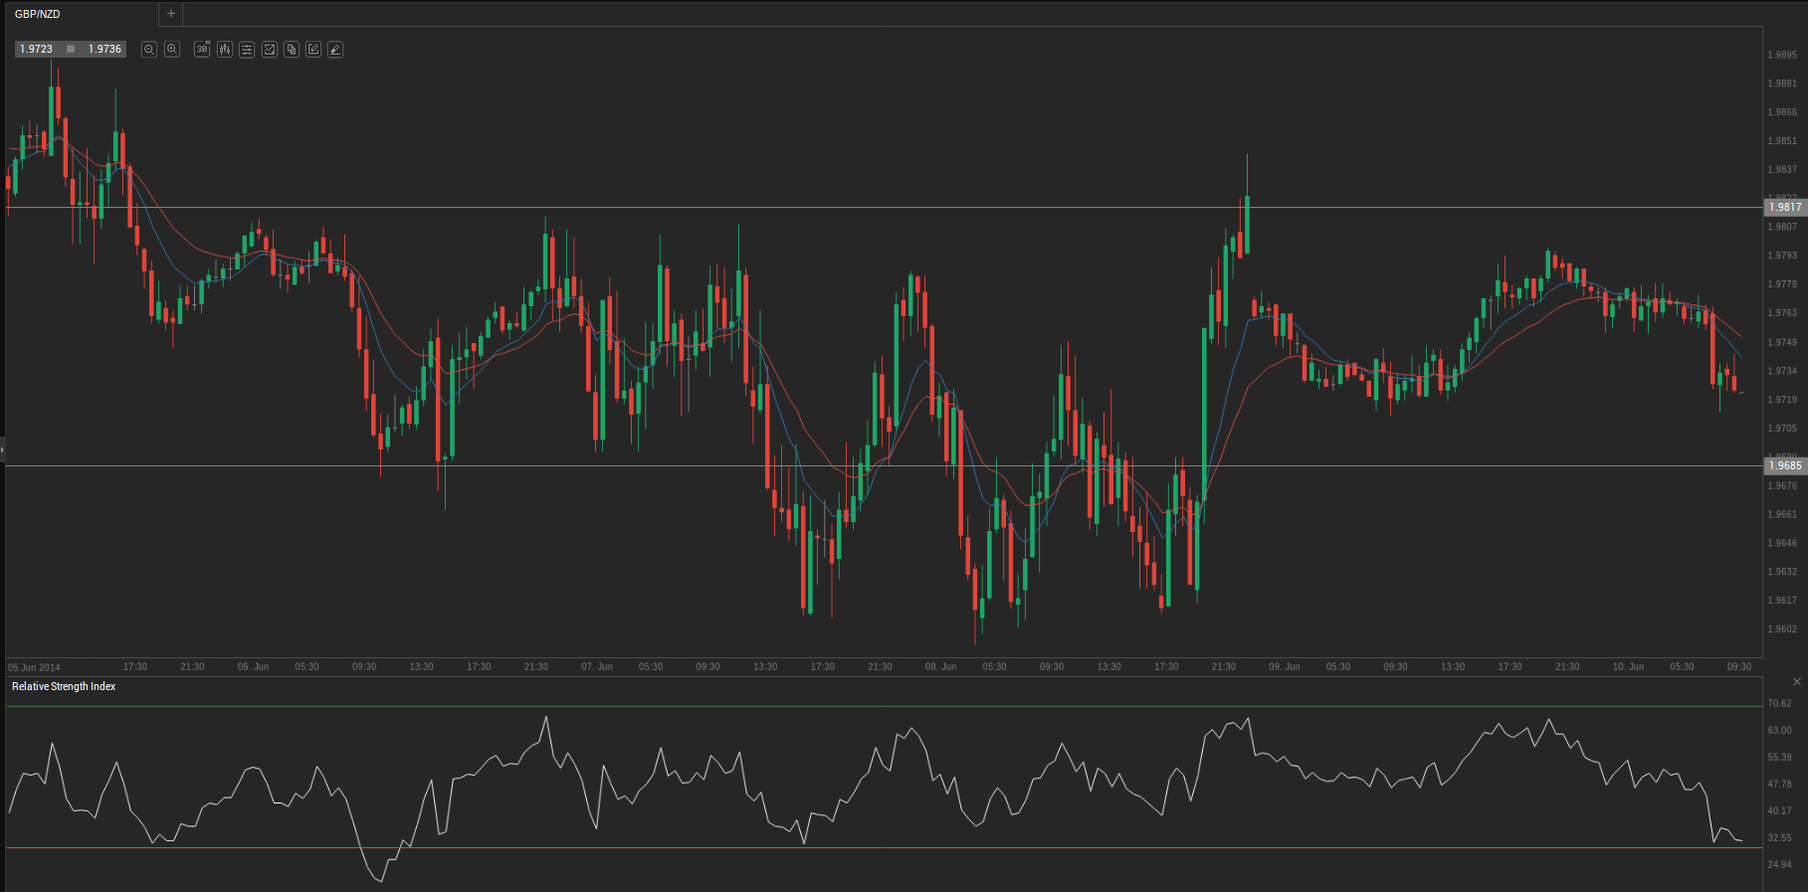Click the chart snapshot image icon
Image resolution: width=1808 pixels, height=892 pixels.
[x=269, y=49]
